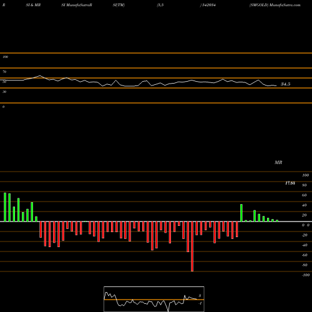Open the mini chart thumbnail at the bottom
This screenshot has width=312, height=312.
click(x=154, y=299)
